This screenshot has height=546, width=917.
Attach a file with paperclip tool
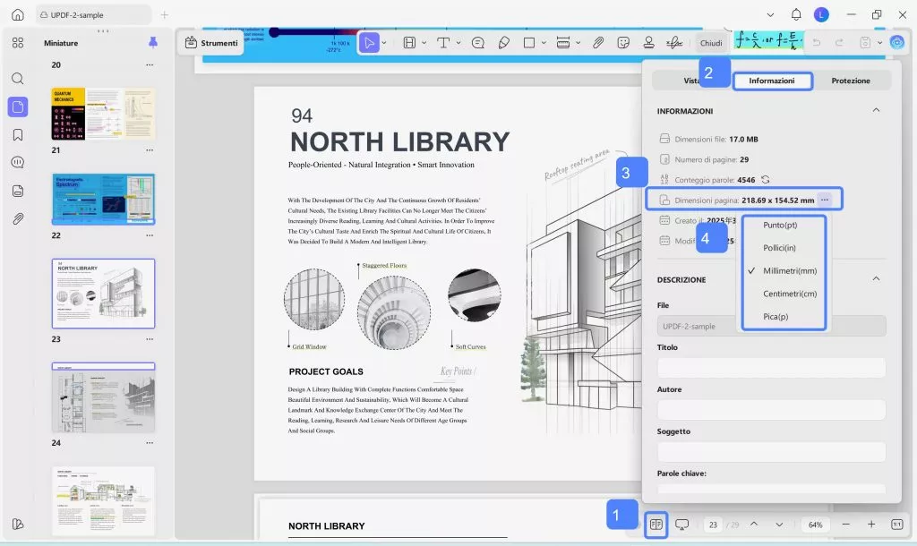[597, 43]
